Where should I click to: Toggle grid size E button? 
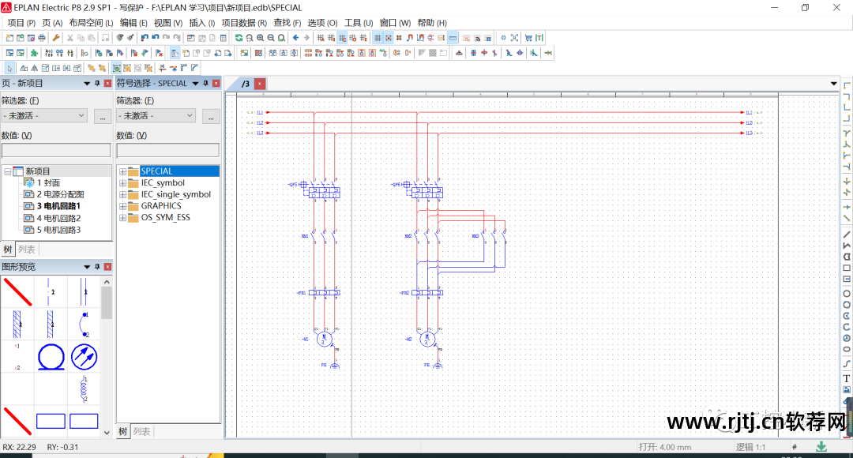(x=363, y=38)
